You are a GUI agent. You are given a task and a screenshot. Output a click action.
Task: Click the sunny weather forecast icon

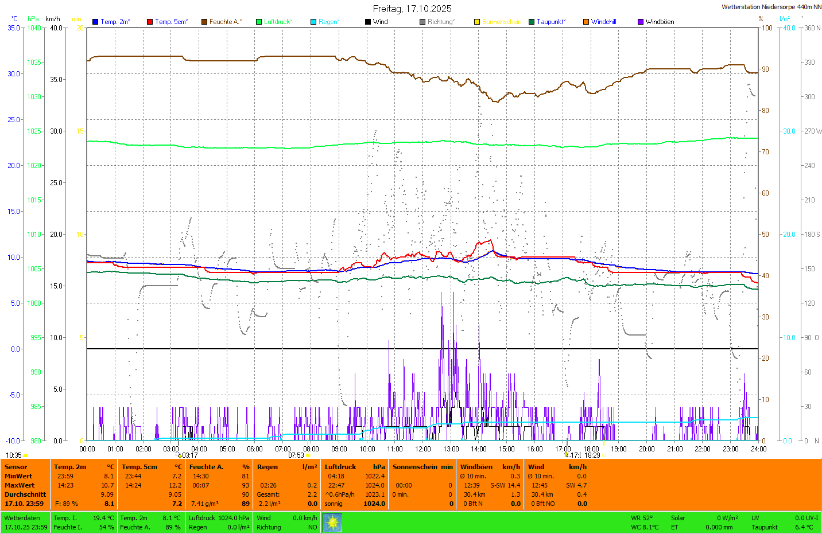(332, 522)
